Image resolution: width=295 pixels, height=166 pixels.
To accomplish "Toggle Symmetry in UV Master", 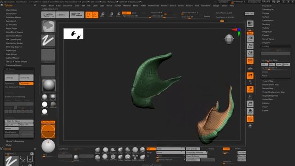I will 10,83.
